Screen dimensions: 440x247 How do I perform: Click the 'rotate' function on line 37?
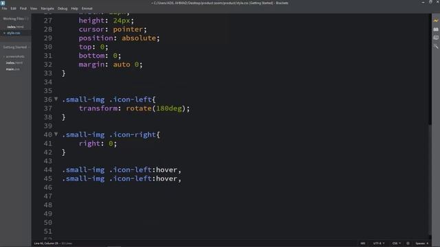[139, 108]
